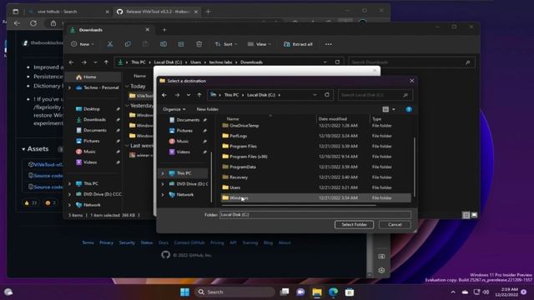Click Cancel button in destination dialog
Viewport: 534px width, 300px height.
pos(395,224)
